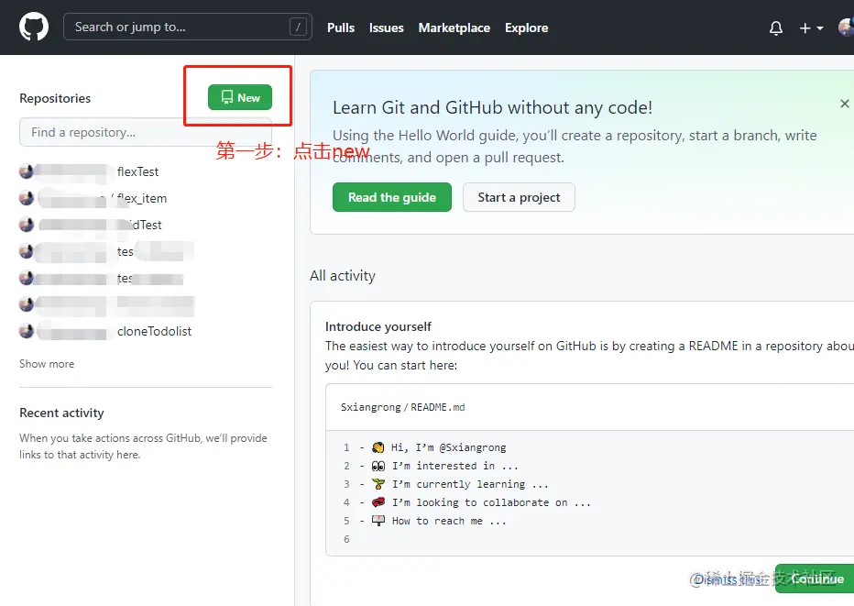The height and width of the screenshot is (606, 854).
Task: Click the 'I'm looking to collaborate on ...' line
Action: (x=491, y=502)
